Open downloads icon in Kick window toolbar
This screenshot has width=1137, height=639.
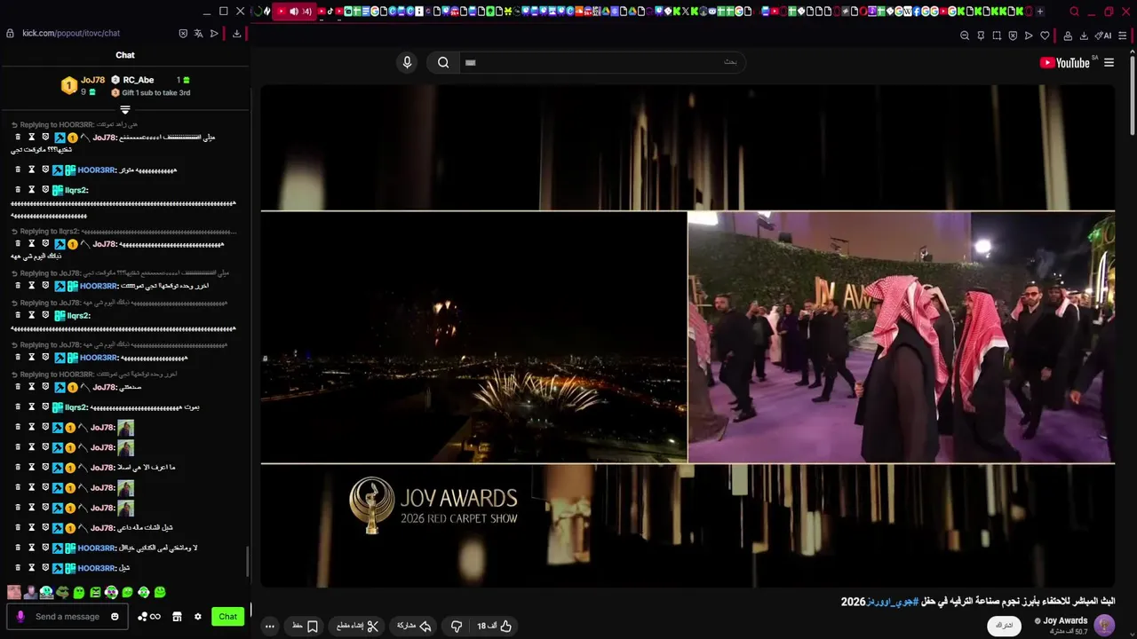236,34
